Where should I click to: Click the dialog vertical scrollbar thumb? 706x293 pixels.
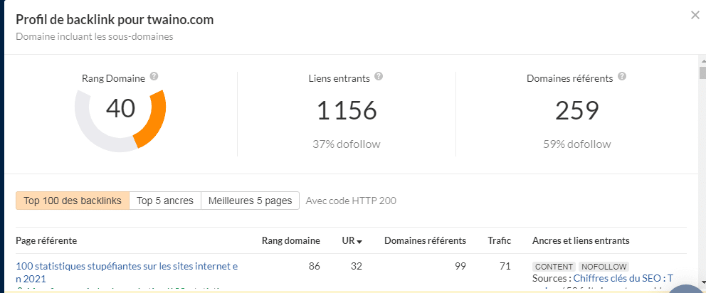coord(702,72)
